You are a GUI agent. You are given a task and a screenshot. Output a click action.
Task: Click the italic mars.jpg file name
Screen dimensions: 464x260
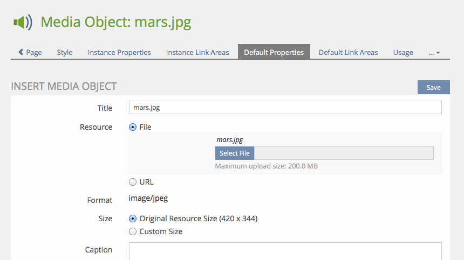click(x=229, y=140)
